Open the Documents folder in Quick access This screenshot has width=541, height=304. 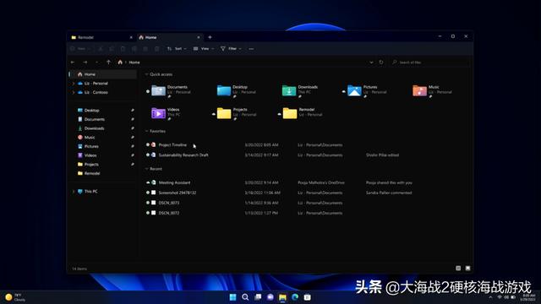pos(171,90)
